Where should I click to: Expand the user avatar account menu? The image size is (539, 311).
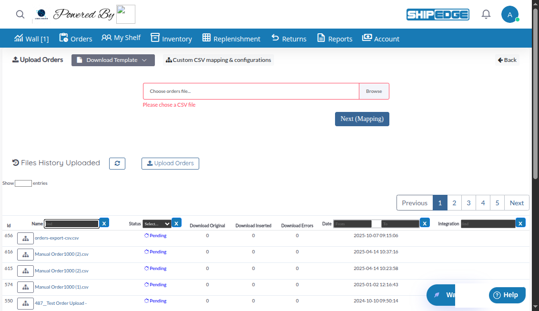point(510,14)
